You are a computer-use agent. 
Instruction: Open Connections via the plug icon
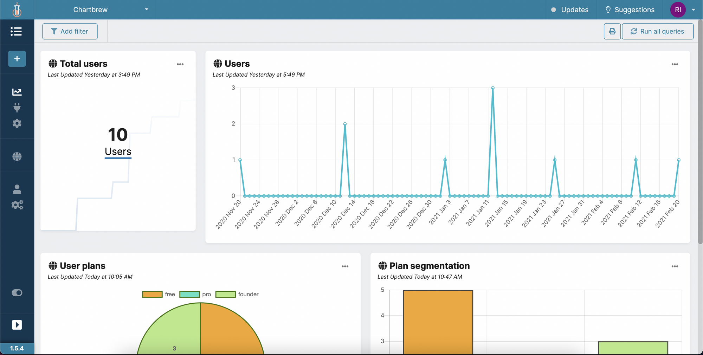pyautogui.click(x=17, y=108)
